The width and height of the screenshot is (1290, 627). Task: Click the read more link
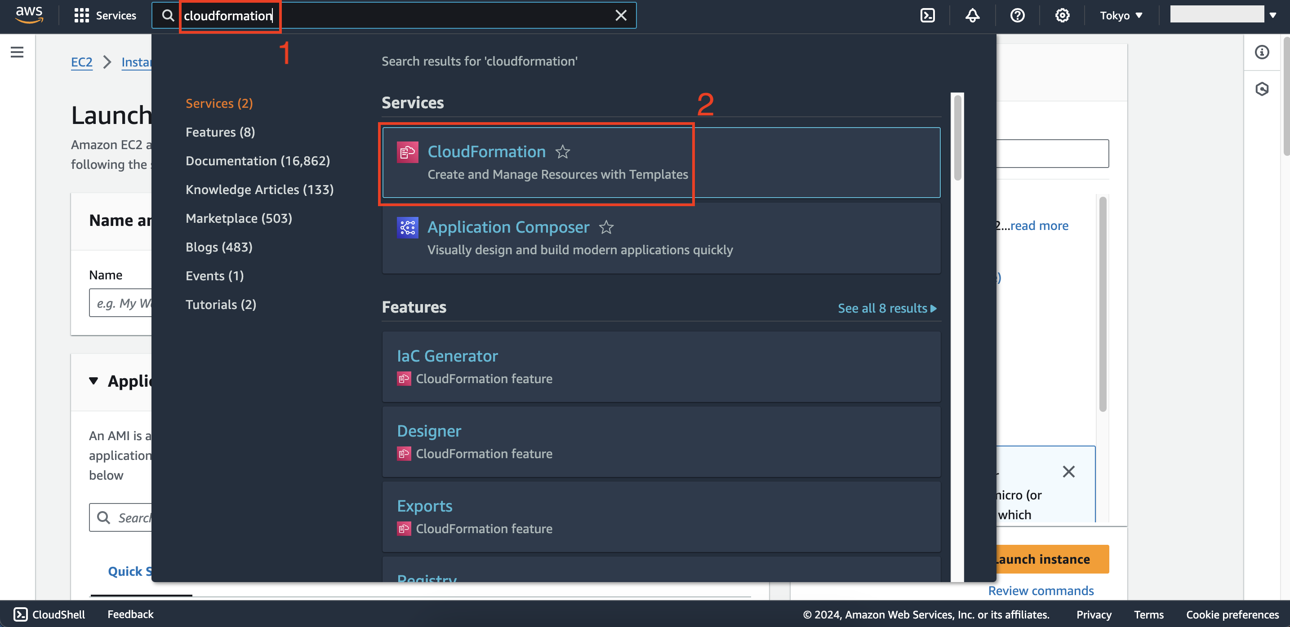click(x=1039, y=225)
